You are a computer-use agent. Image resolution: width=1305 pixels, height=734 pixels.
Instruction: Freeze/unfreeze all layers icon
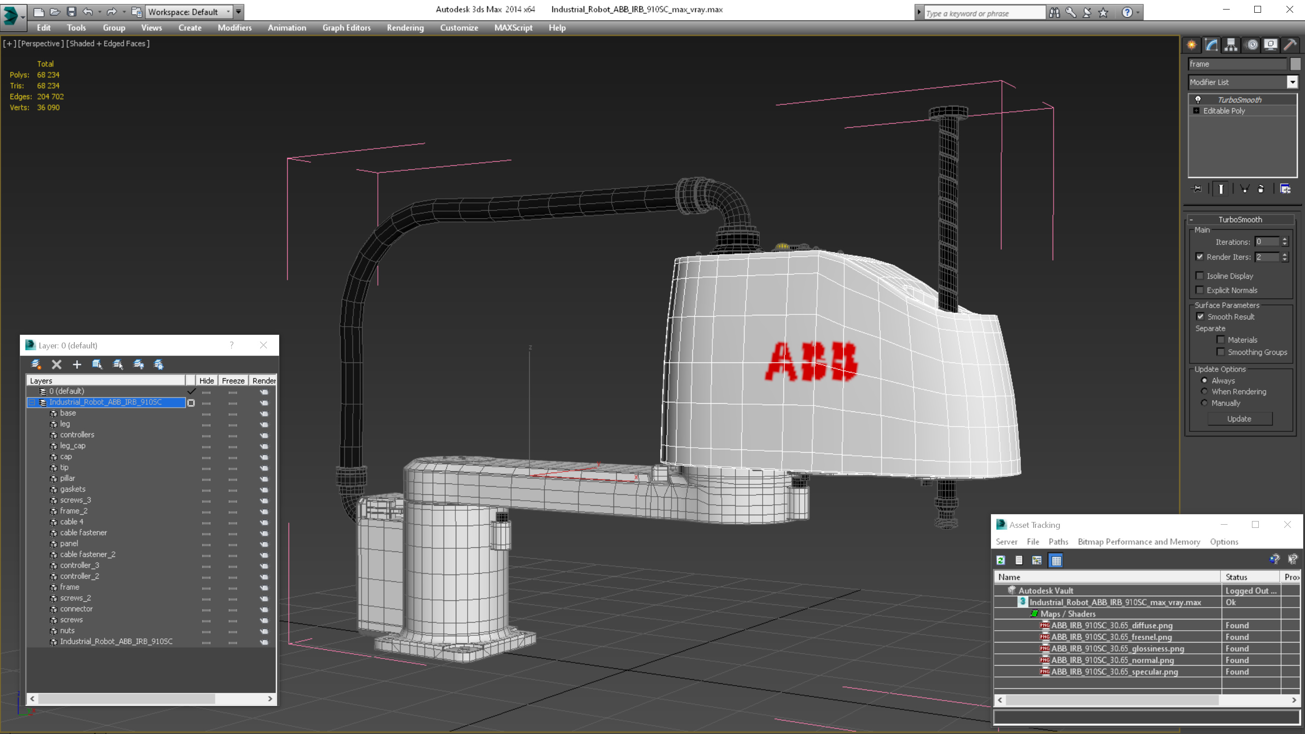pyautogui.click(x=159, y=364)
